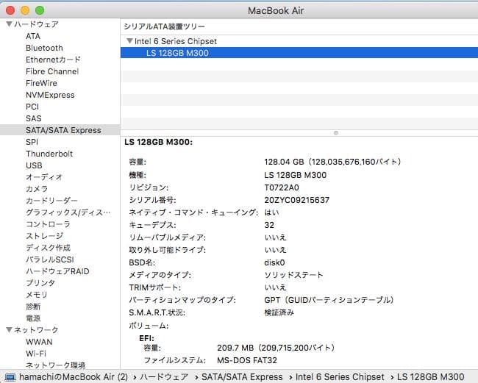Minimize the window with the yellow button

25,10
